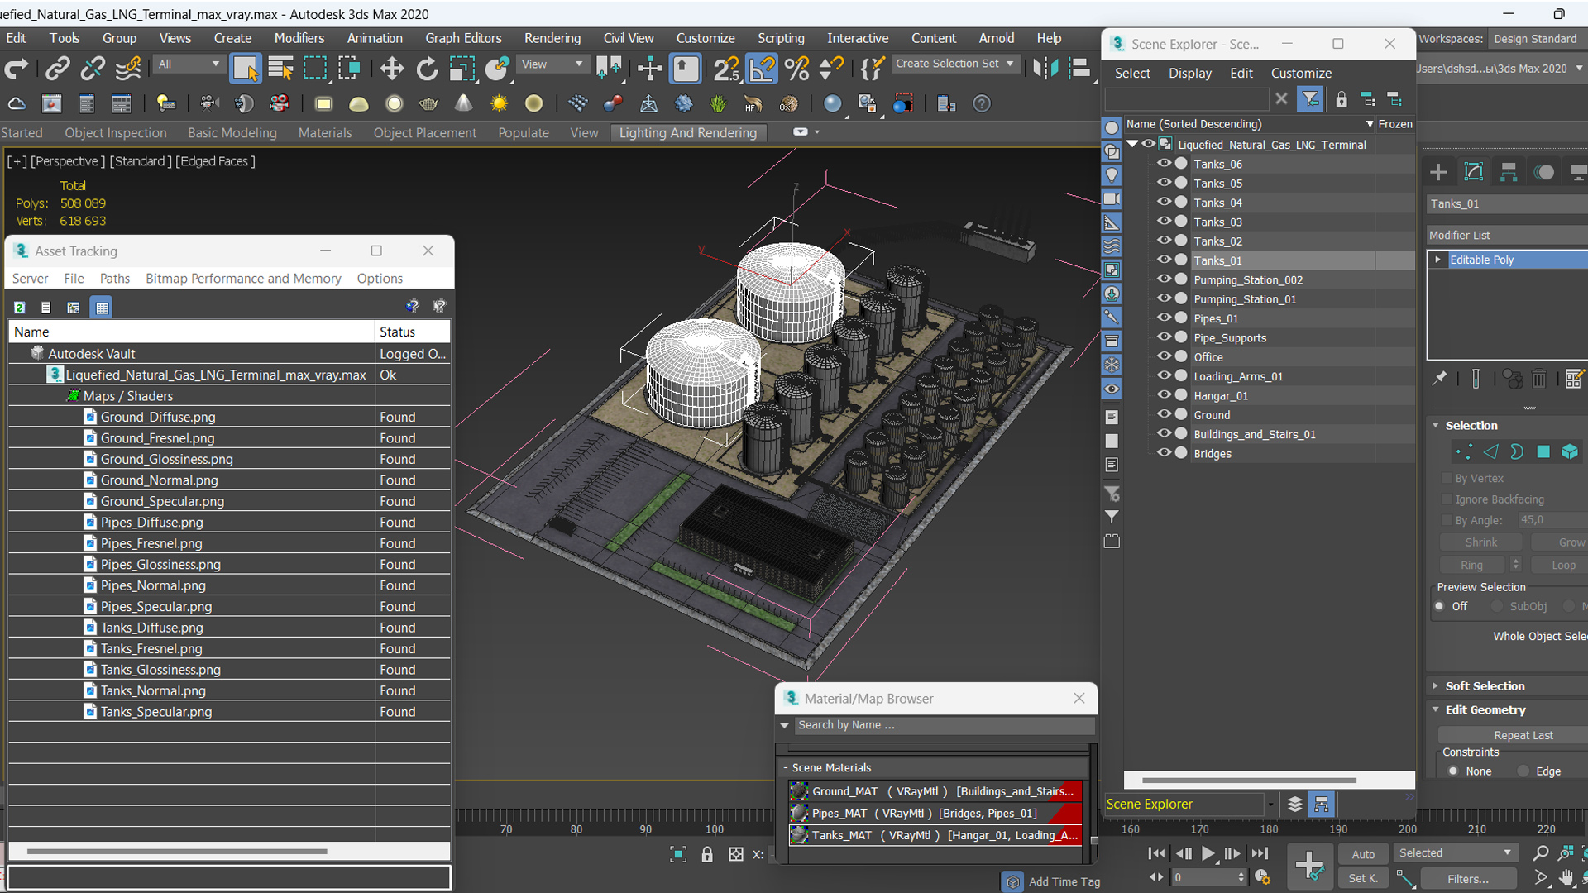Screen dimensions: 1588x893
Task: Click the teapot render icon
Action: tap(428, 104)
